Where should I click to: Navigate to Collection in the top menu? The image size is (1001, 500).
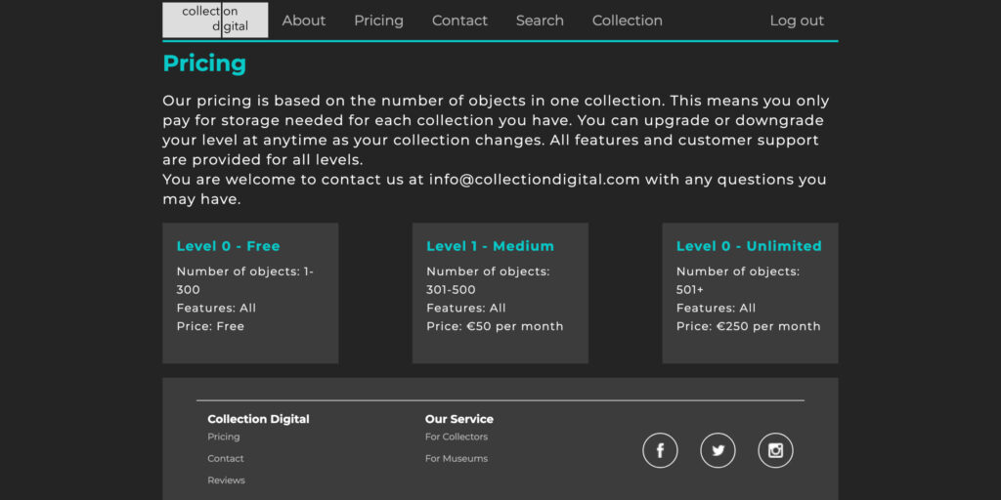(x=627, y=21)
